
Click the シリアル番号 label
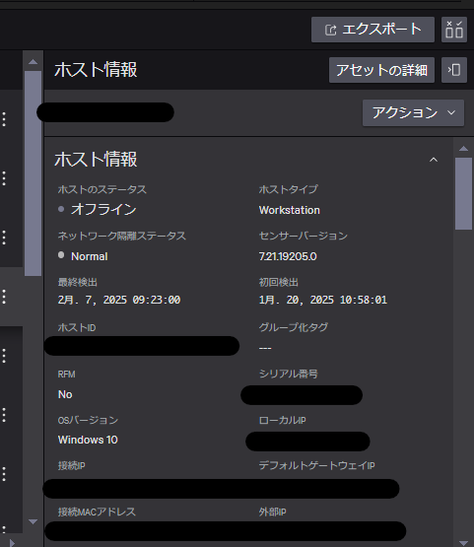(x=289, y=374)
